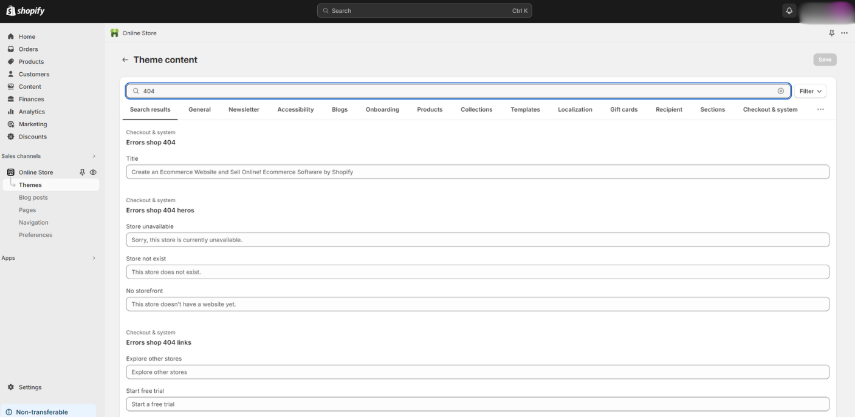Clear the 404 search text
This screenshot has height=417, width=855.
[x=781, y=91]
